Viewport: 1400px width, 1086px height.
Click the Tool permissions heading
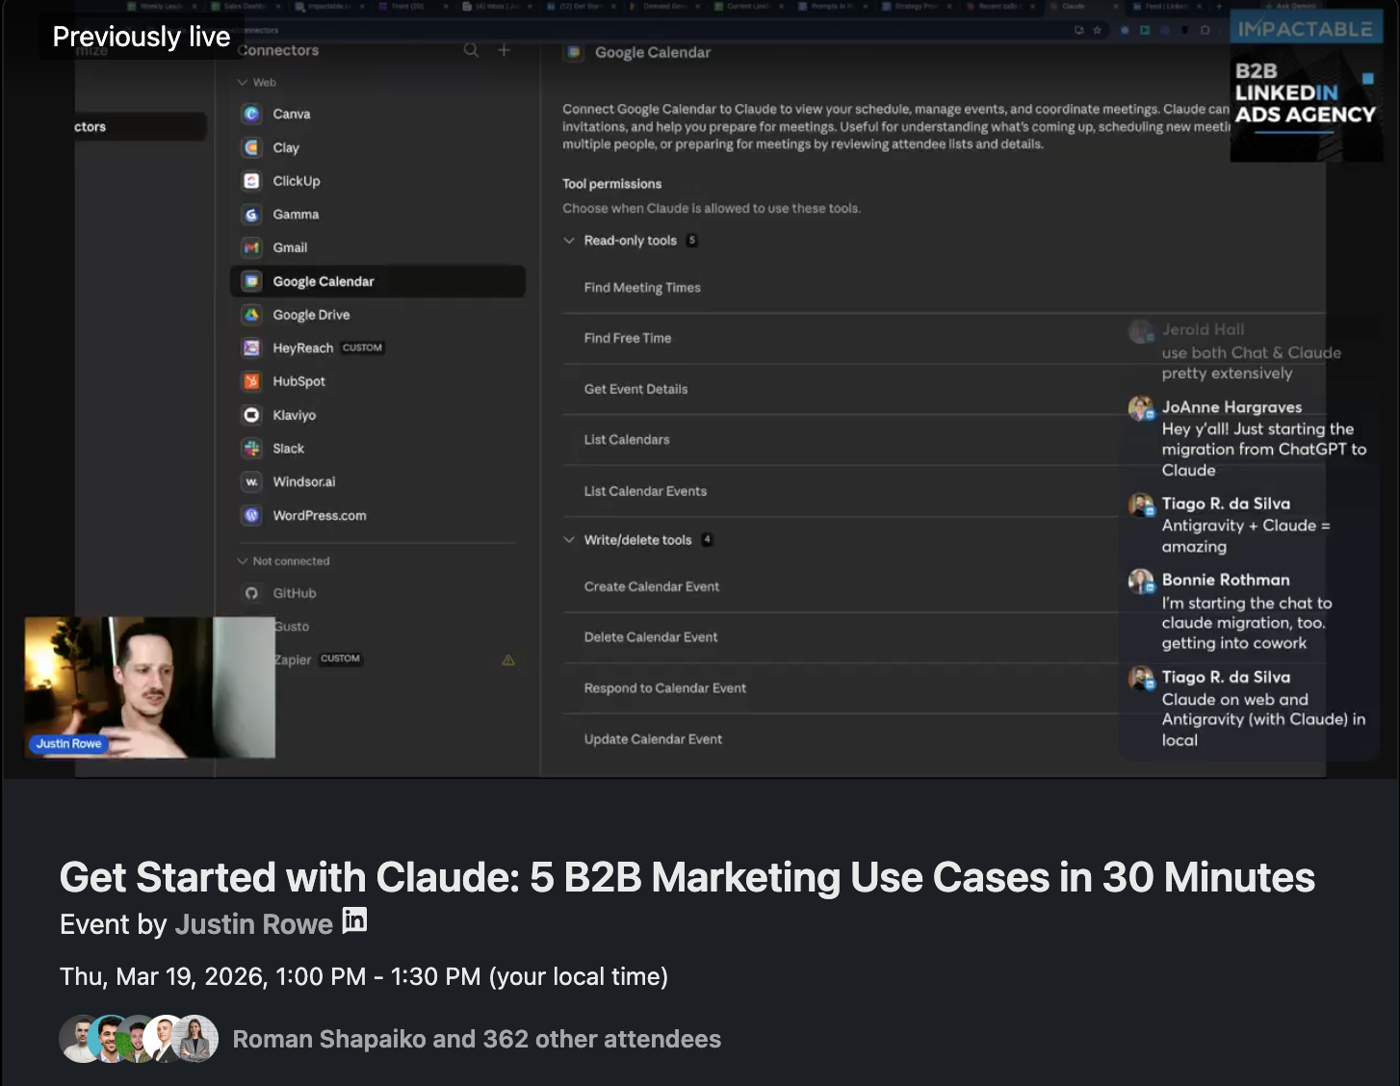tap(612, 184)
